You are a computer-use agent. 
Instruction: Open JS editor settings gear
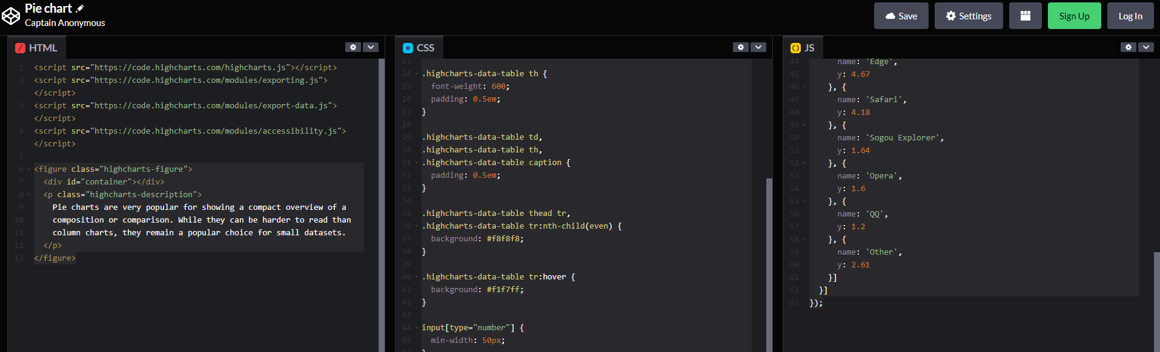tap(1128, 47)
